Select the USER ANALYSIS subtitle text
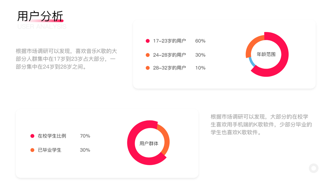Image resolution: width=336 pixels, height=188 pixels. (x=42, y=27)
